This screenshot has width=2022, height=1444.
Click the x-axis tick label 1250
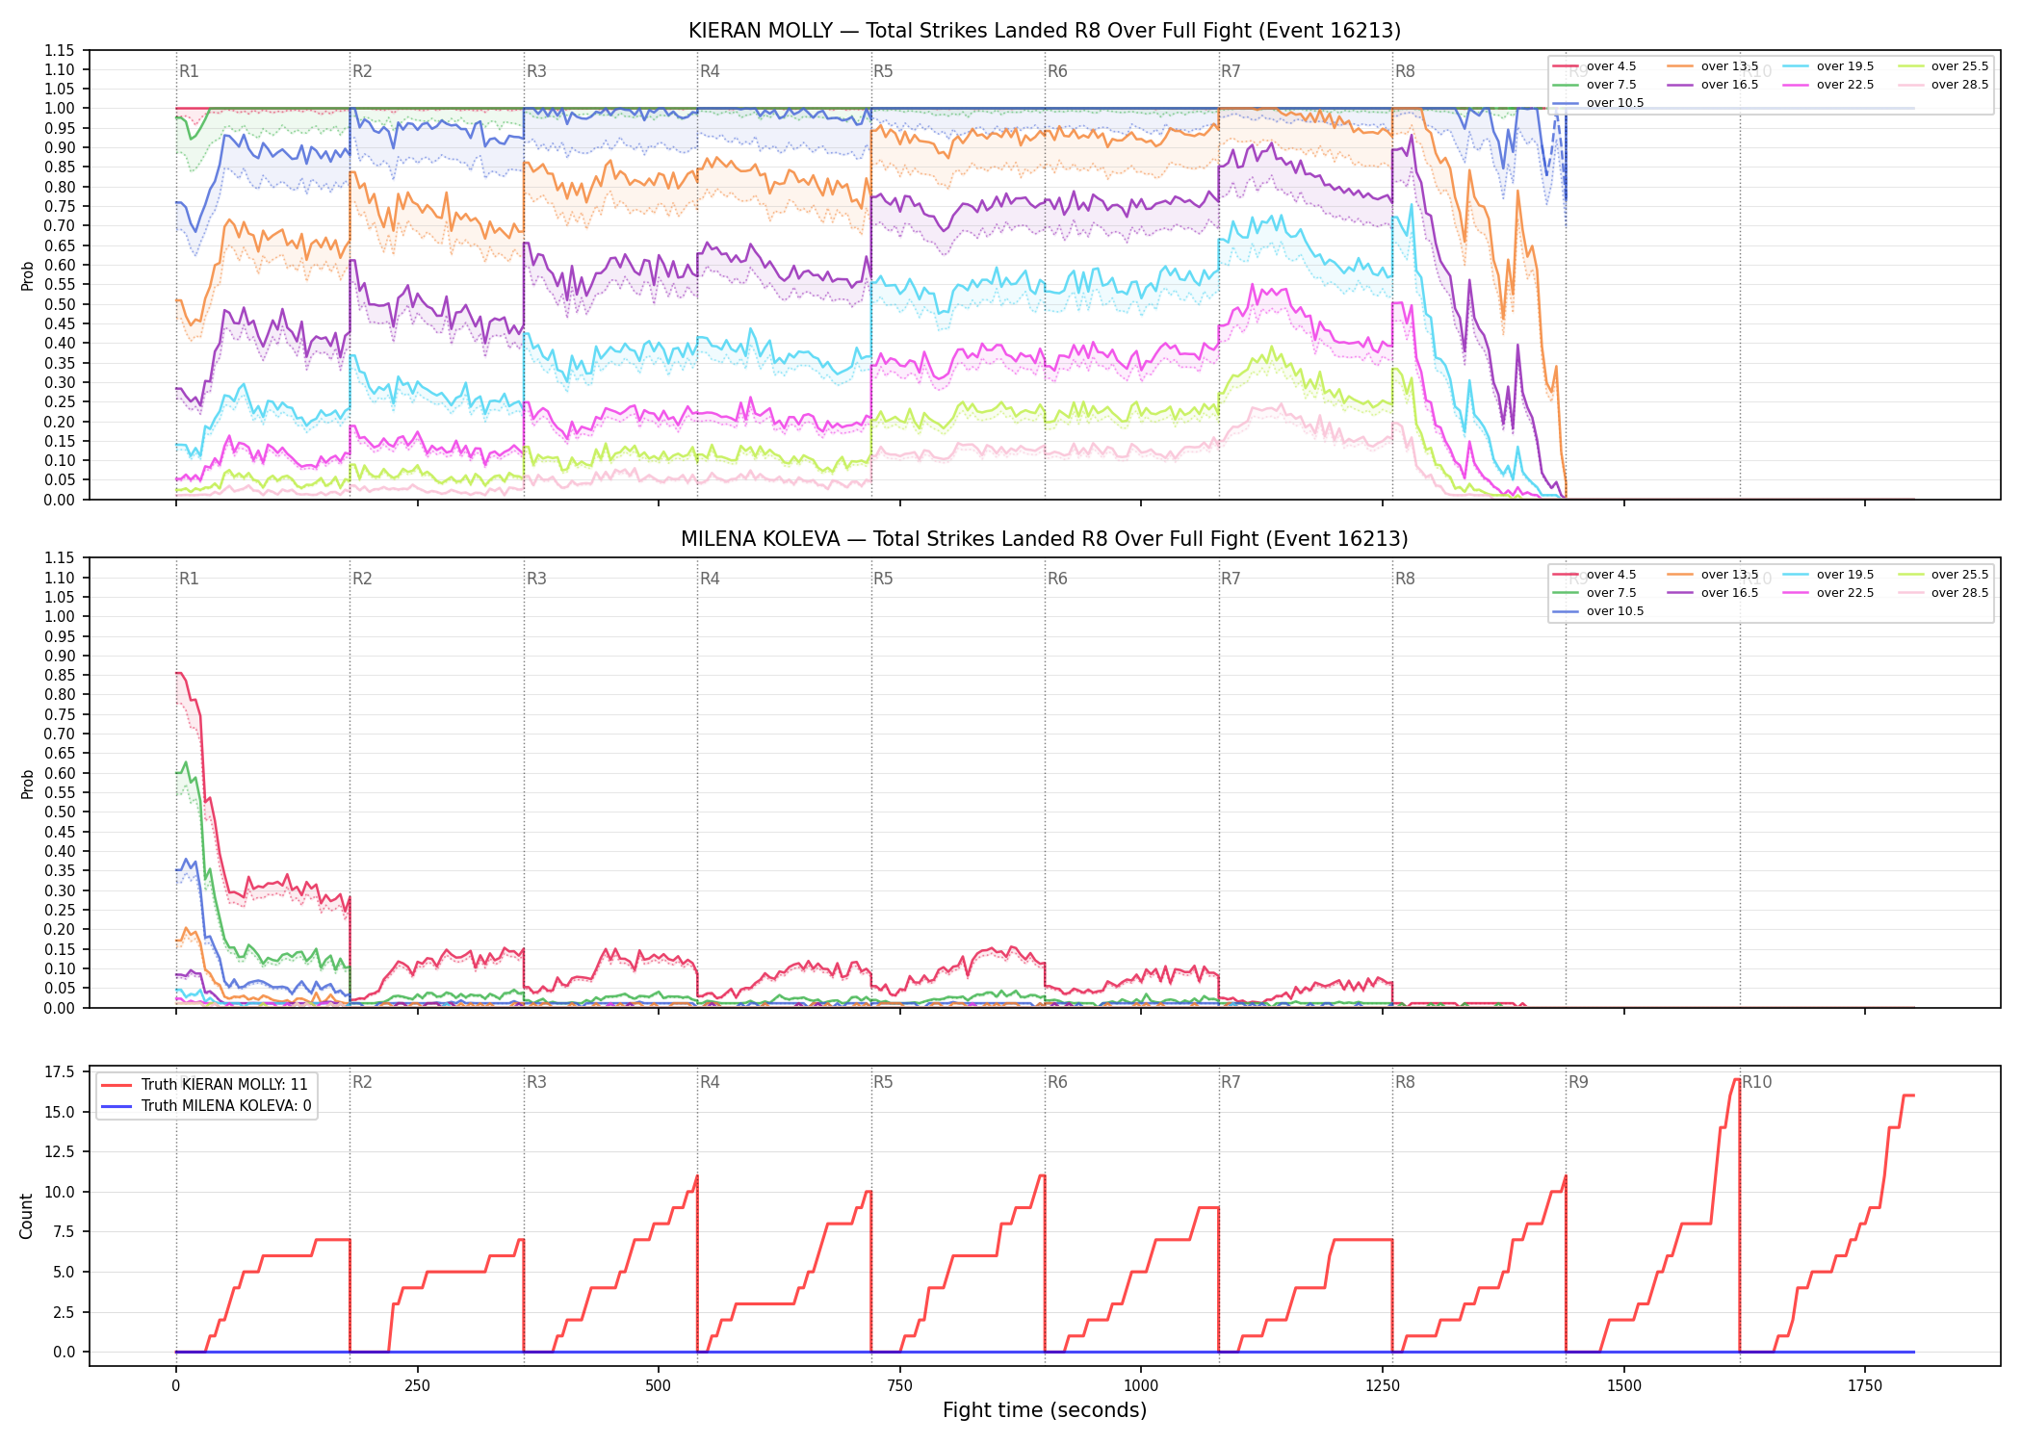point(1383,1386)
